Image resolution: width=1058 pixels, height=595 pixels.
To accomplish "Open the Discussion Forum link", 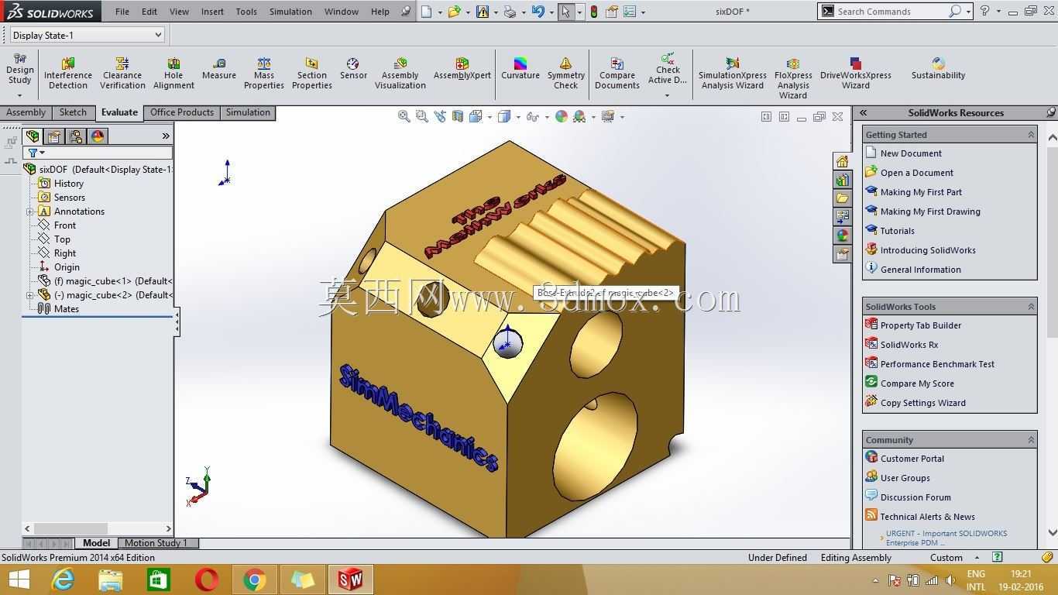I will 915,497.
